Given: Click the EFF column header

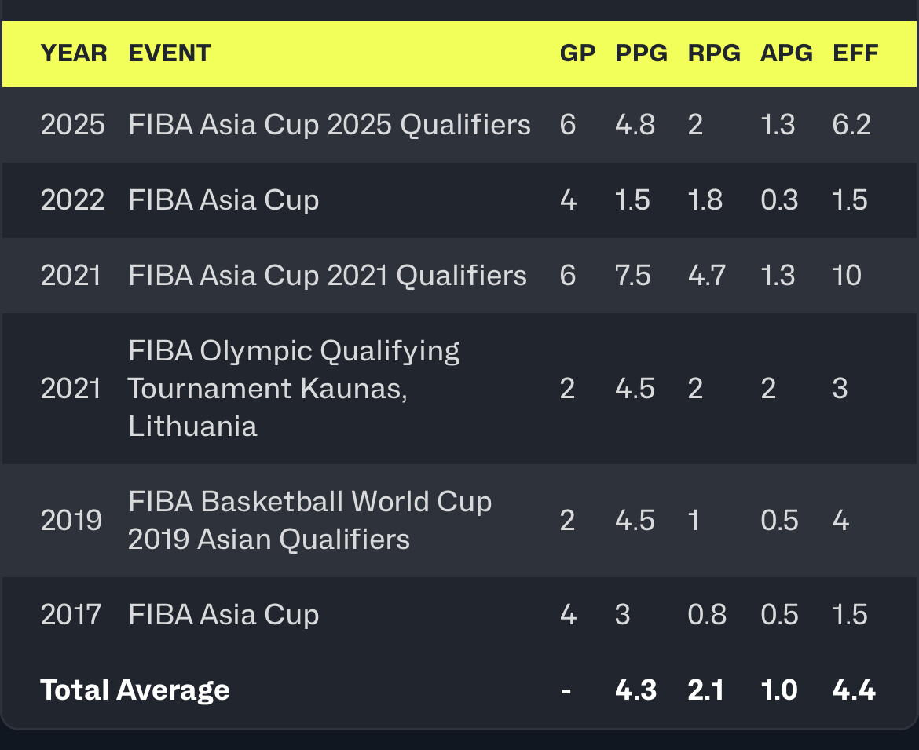Looking at the screenshot, I should point(855,53).
